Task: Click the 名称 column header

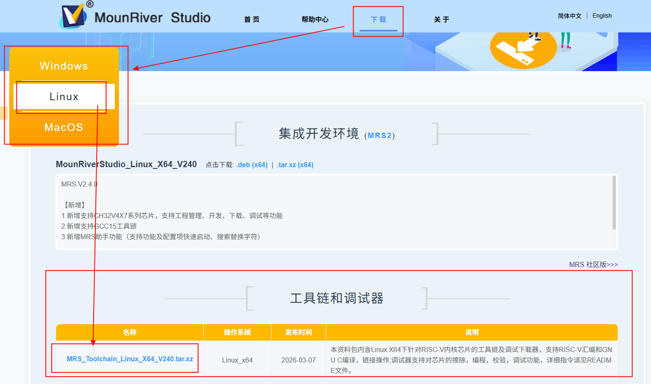Action: click(x=130, y=332)
